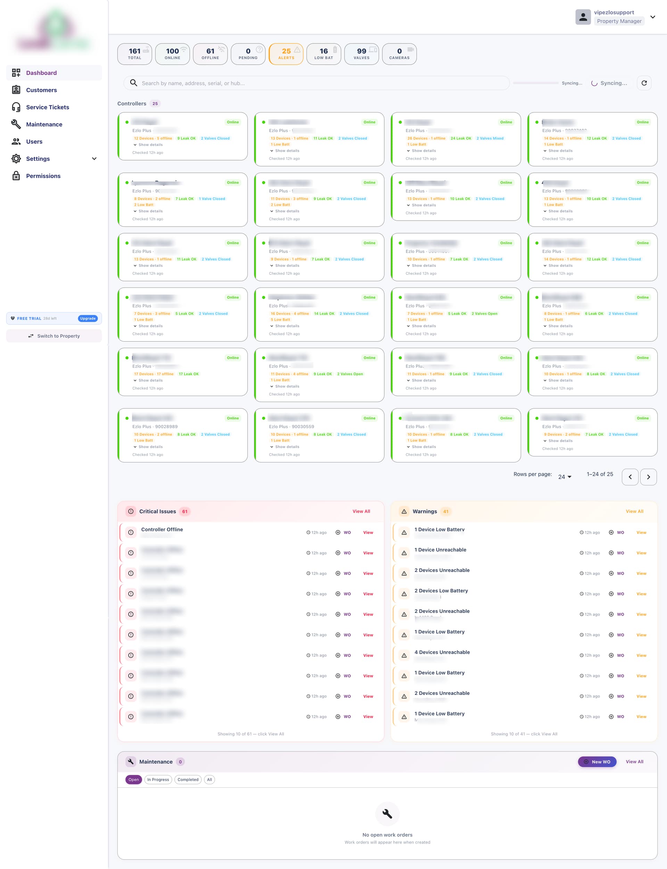
Task: Open the vipezlosupport account dropdown arrow
Action: (x=653, y=17)
